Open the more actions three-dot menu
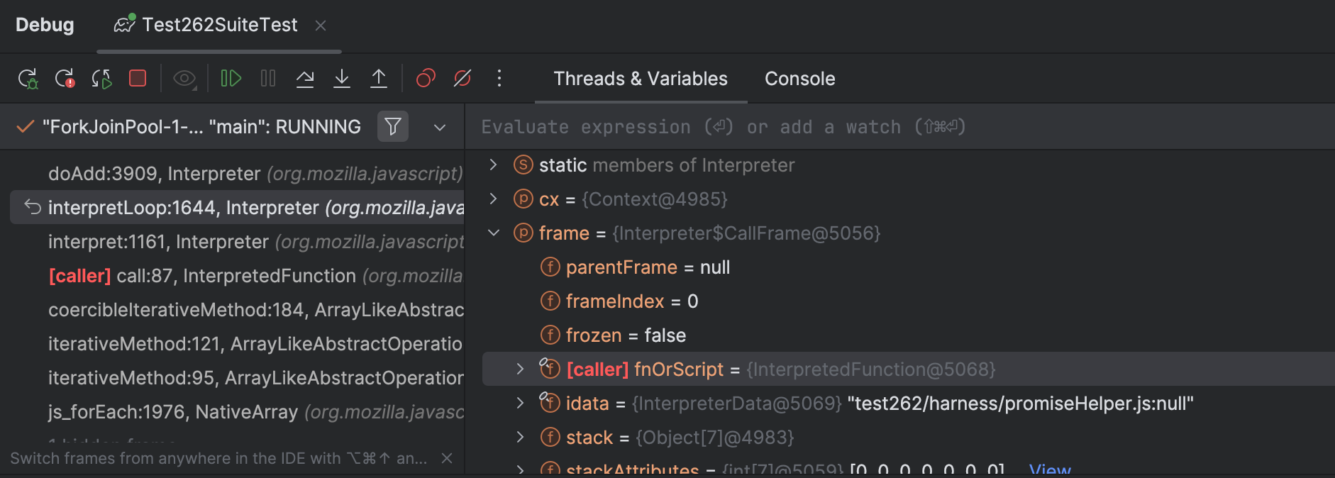Viewport: 1335px width, 478px height. click(x=499, y=78)
